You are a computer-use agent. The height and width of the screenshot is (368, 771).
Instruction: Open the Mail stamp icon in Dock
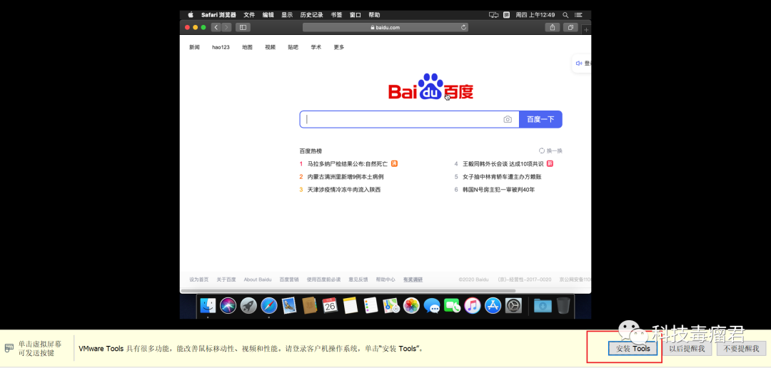coord(289,306)
